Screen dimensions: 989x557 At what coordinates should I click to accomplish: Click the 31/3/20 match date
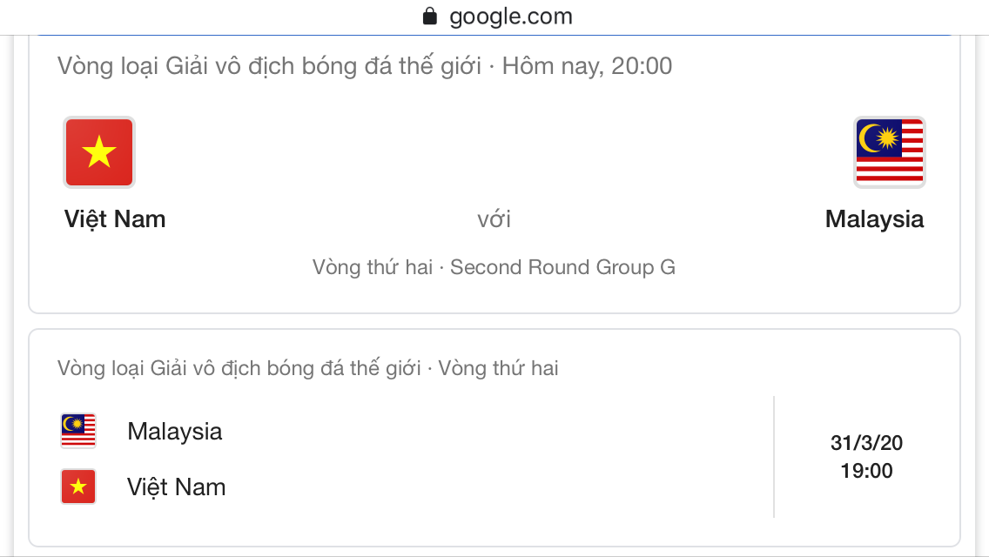866,443
